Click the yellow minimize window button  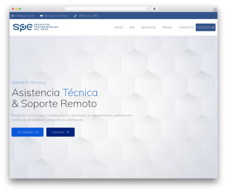pos(16,9)
